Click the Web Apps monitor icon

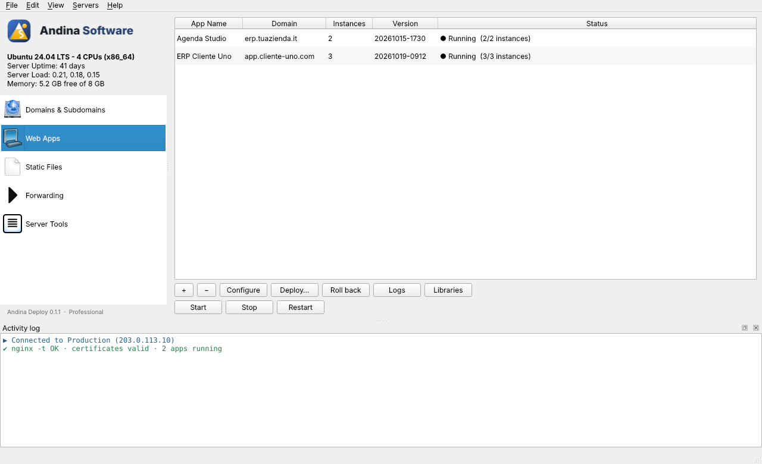[13, 138]
